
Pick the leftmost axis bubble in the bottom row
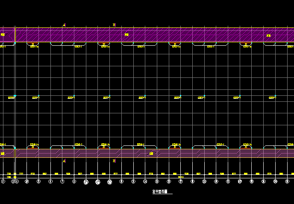3,182
